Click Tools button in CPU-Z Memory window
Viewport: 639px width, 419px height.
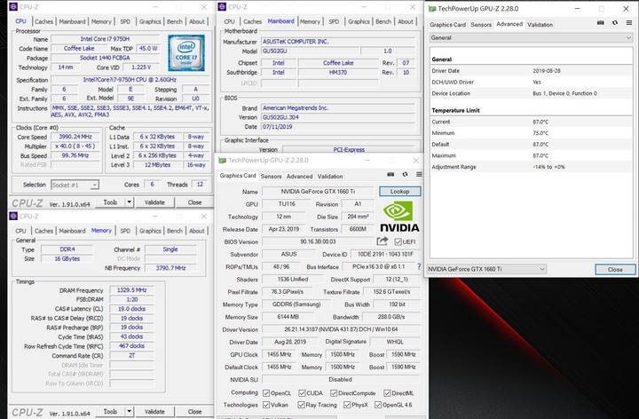pyautogui.click(x=110, y=411)
